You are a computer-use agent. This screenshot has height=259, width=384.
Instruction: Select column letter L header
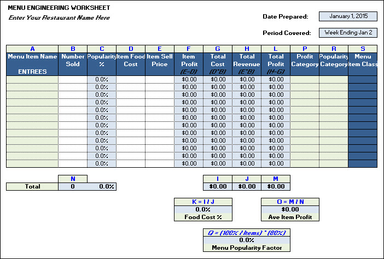click(x=276, y=49)
